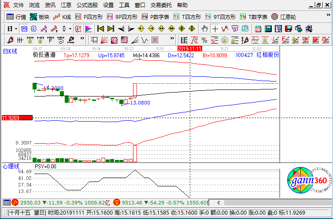The height and width of the screenshot is (219, 333).
Task: Open the 交易委托 menu
Action: 161,5
